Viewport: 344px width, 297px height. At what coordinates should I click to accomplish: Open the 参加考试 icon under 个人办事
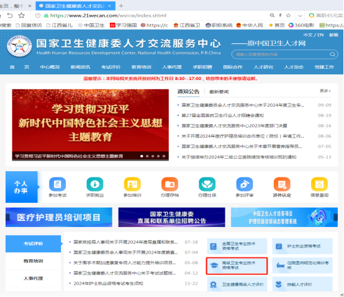click(58, 184)
